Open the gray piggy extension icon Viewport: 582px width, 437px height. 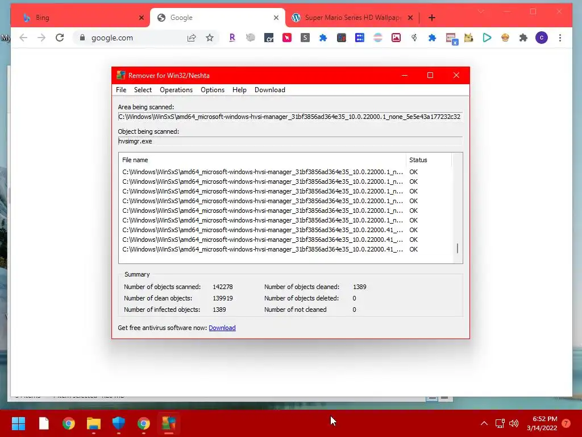251,38
